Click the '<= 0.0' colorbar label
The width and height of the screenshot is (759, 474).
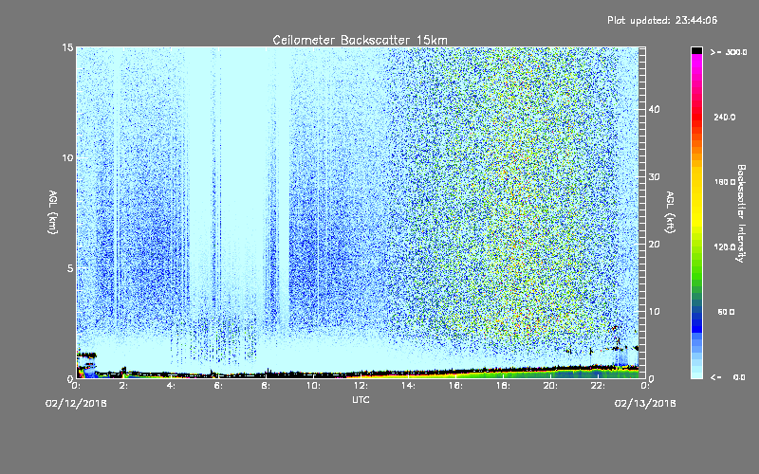tap(728, 377)
